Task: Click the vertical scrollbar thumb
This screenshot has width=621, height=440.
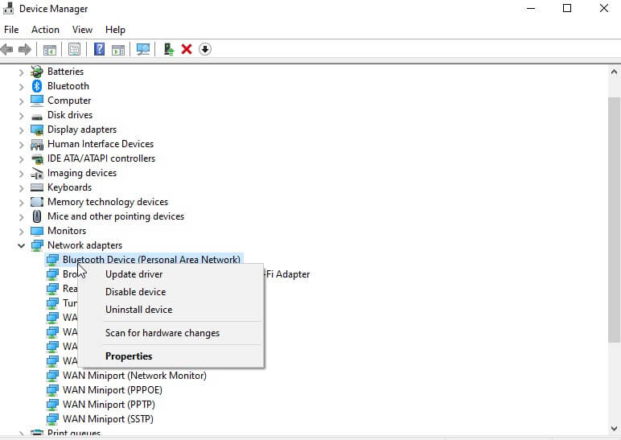Action: (614, 220)
